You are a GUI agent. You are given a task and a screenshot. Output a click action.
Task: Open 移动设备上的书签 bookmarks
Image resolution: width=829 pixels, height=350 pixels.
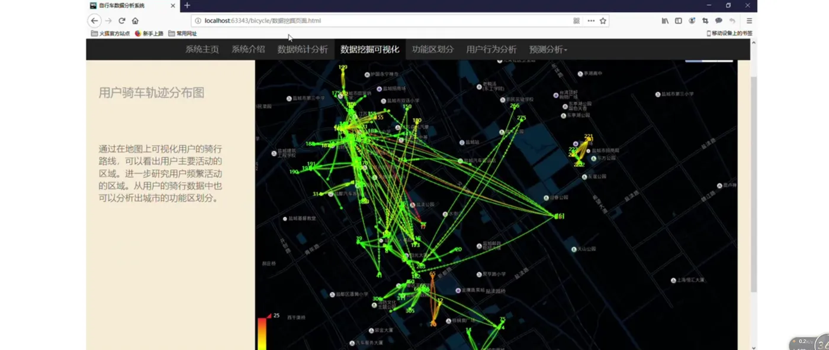(730, 34)
